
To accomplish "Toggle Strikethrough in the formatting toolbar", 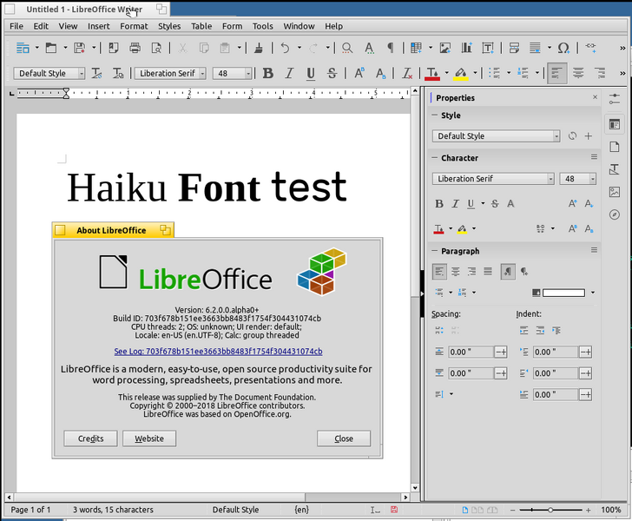I will coord(332,73).
